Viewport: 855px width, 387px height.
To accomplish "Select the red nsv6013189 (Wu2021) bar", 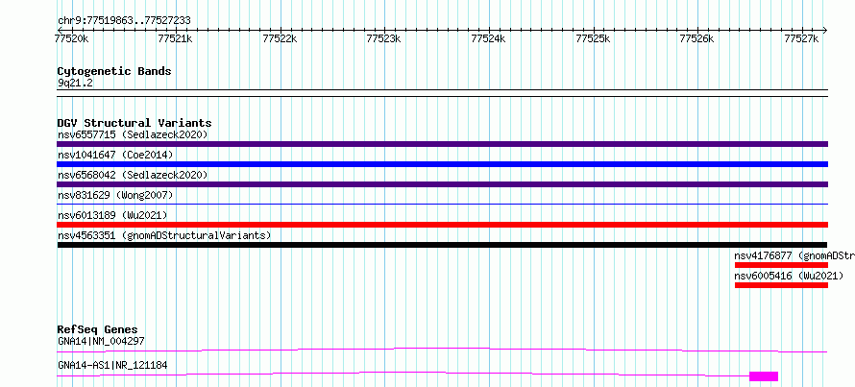I will (442, 225).
